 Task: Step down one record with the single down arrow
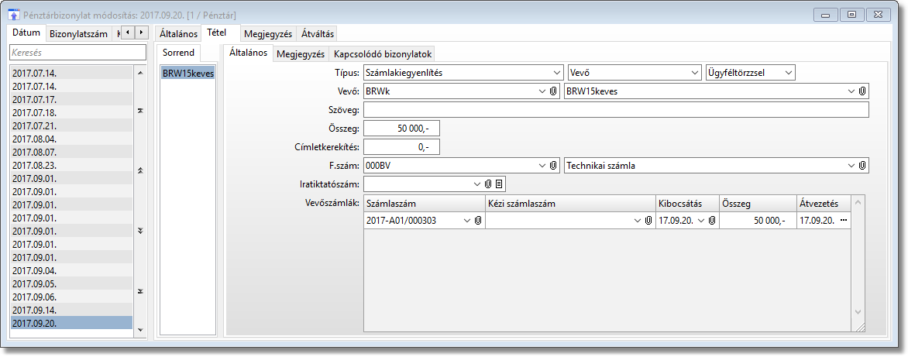[139, 330]
